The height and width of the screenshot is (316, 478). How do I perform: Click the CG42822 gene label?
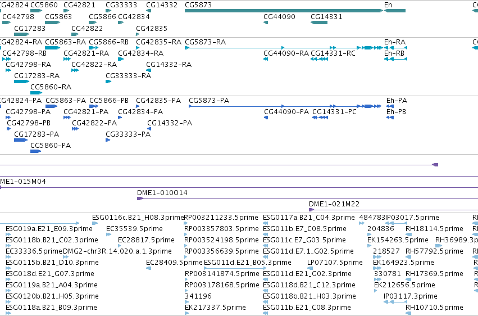pyautogui.click(x=87, y=28)
